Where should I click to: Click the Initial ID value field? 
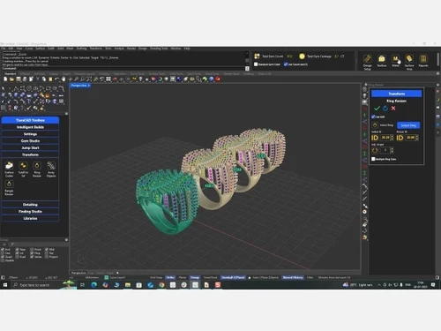[x=385, y=138]
